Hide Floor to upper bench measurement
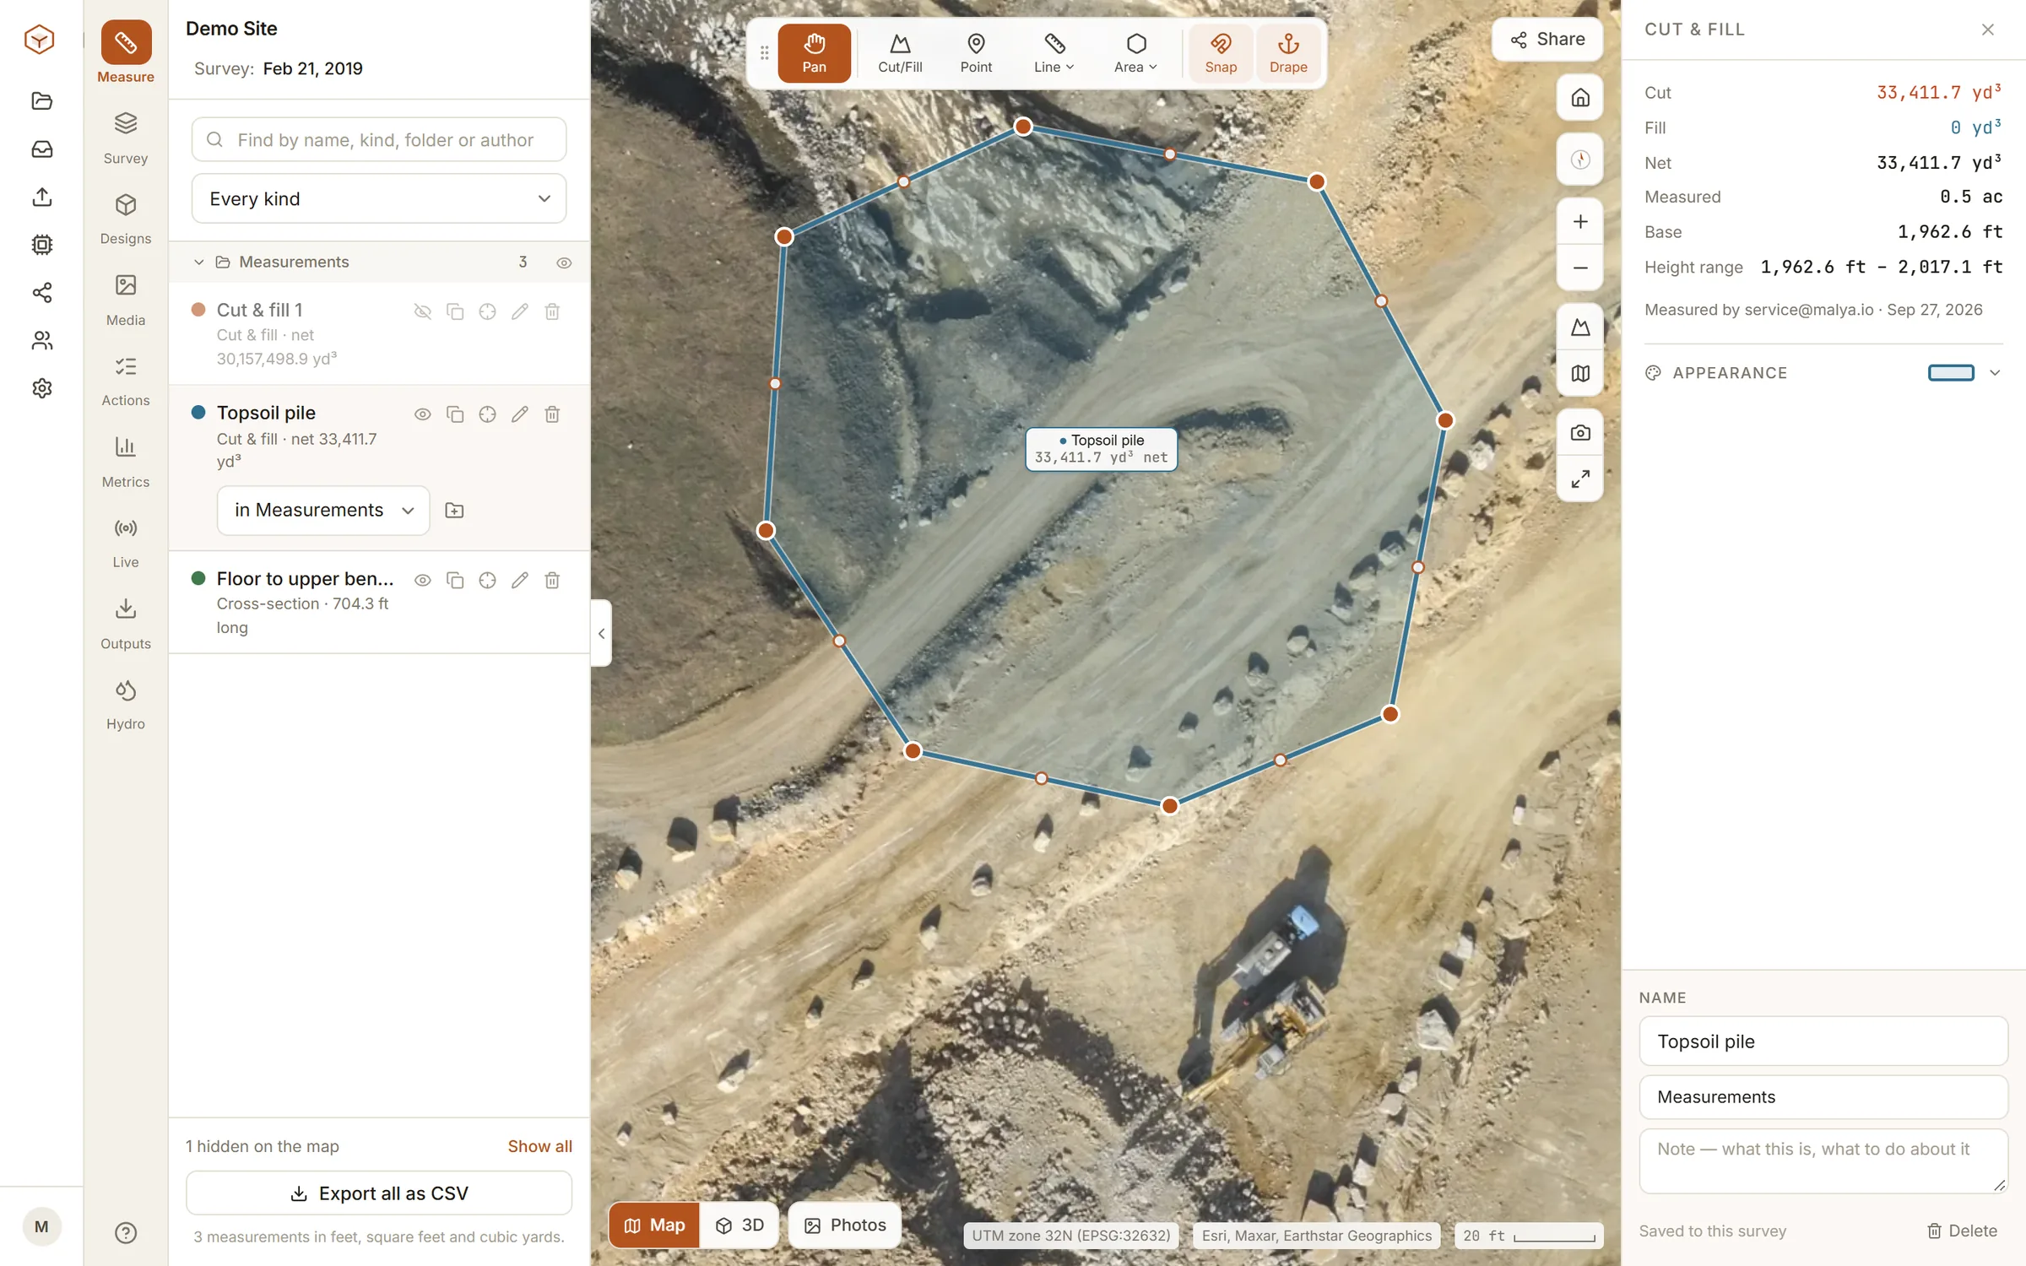The width and height of the screenshot is (2026, 1266). [x=423, y=580]
